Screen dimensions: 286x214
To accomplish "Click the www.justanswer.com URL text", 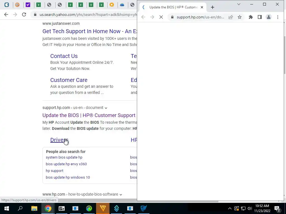I will click(x=61, y=23).
